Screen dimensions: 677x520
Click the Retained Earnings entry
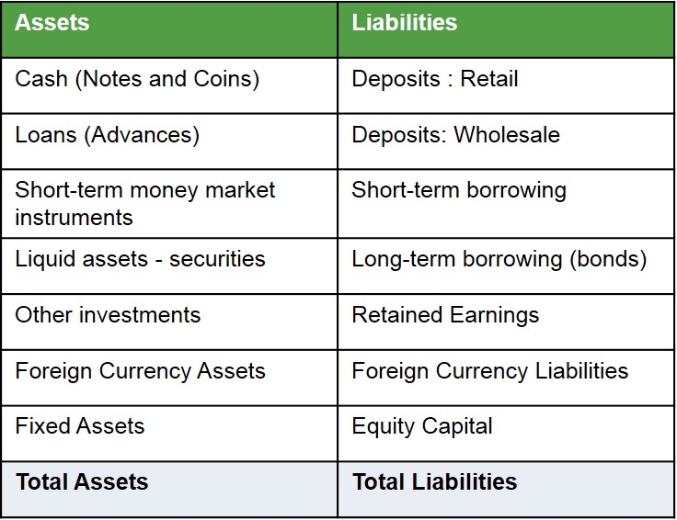point(445,315)
